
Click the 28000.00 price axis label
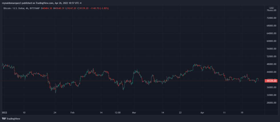coord(271,103)
